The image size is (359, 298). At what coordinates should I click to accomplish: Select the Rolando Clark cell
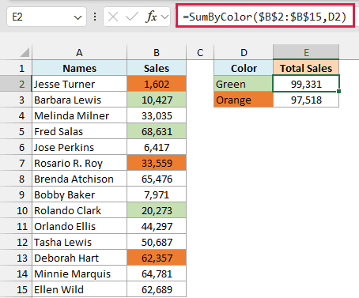coord(79,210)
